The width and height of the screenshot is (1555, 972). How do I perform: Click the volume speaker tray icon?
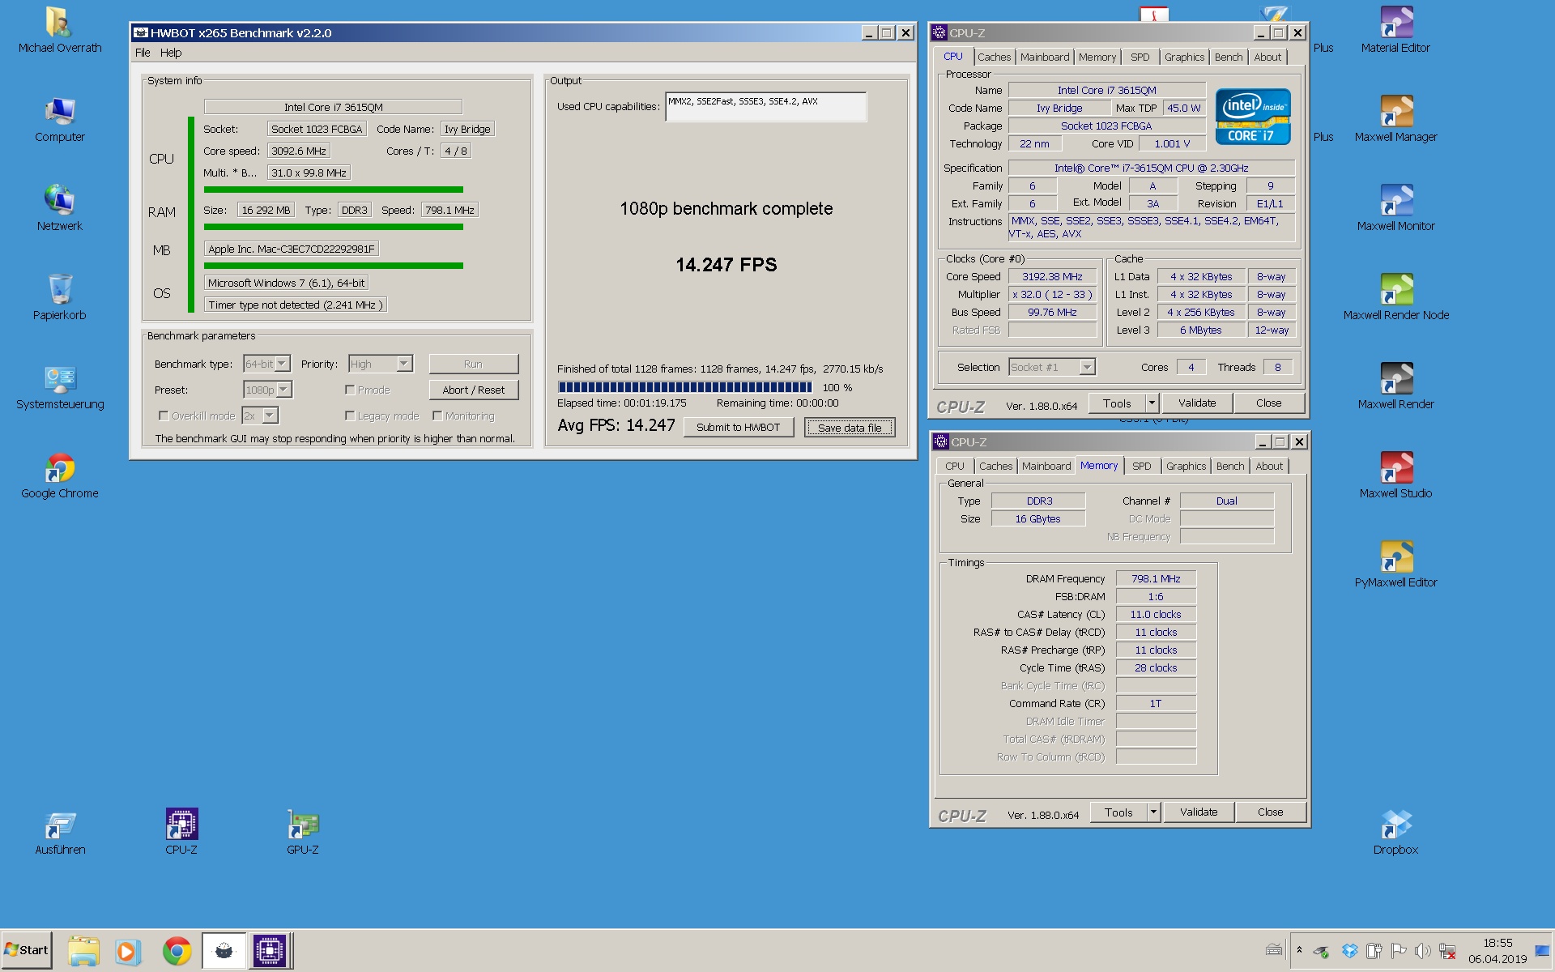click(x=1423, y=951)
